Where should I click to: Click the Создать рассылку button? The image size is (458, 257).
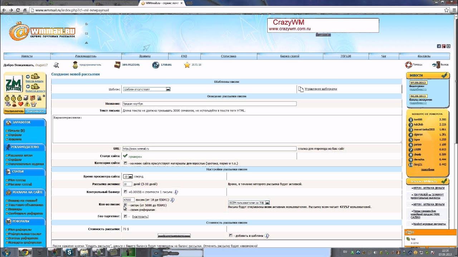point(174,236)
